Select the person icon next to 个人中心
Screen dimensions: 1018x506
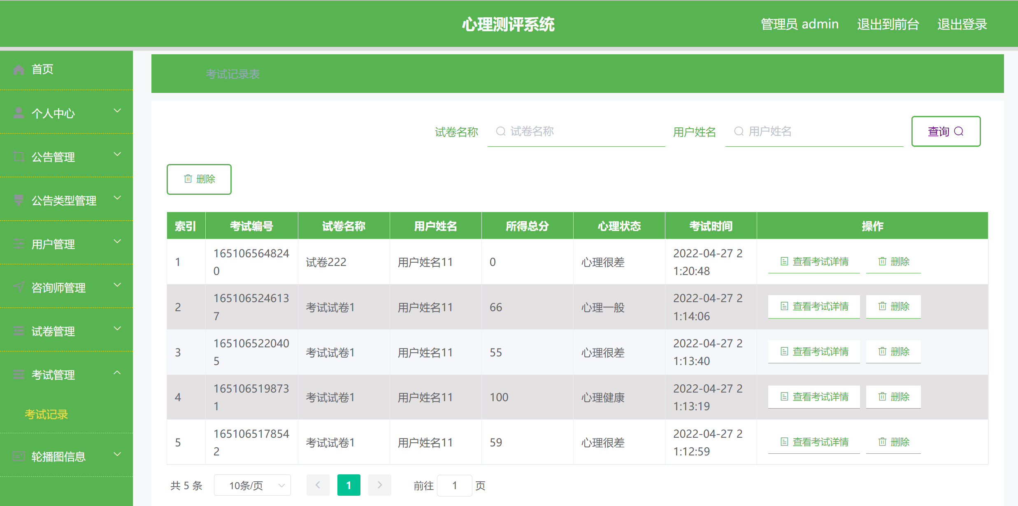19,113
